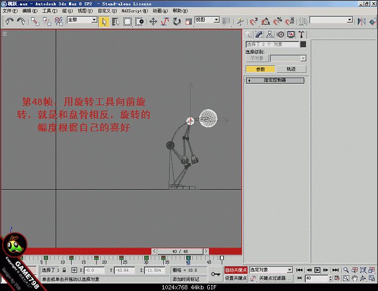Image resolution: width=378 pixels, height=291 pixels.
Task: Choose the Rectangular Selection Region tool
Action: pos(128,22)
